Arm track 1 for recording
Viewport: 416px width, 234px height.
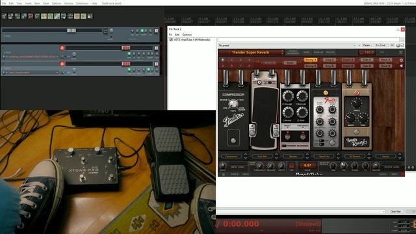62,48
